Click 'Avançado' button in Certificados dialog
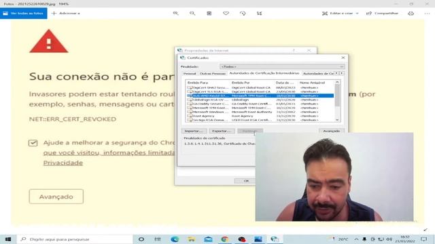Screen dimensions: 435x244 332,131
